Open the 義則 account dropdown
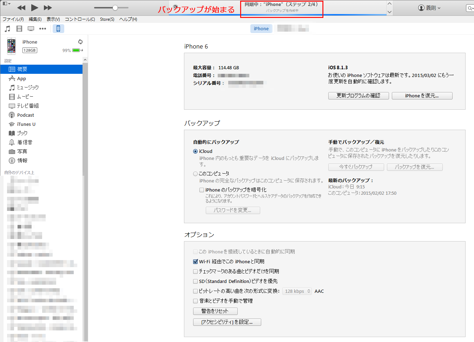Image resolution: width=474 pixels, height=342 pixels. [x=429, y=8]
